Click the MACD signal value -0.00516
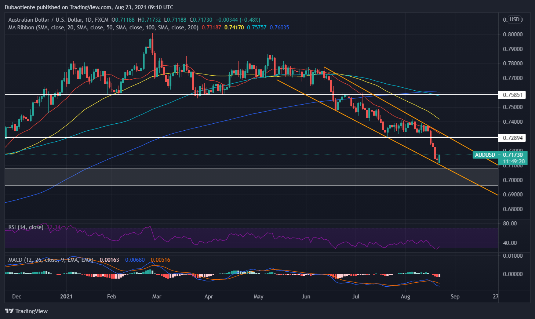Screen dimensions: 535x319 click(159, 260)
